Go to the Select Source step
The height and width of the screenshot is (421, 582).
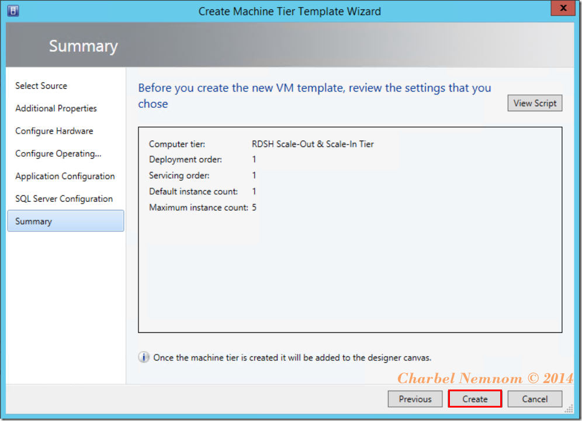pos(41,86)
